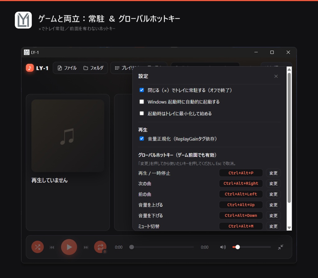
Task: Click the settings panel scrollbar down arrow
Action: click(289, 228)
